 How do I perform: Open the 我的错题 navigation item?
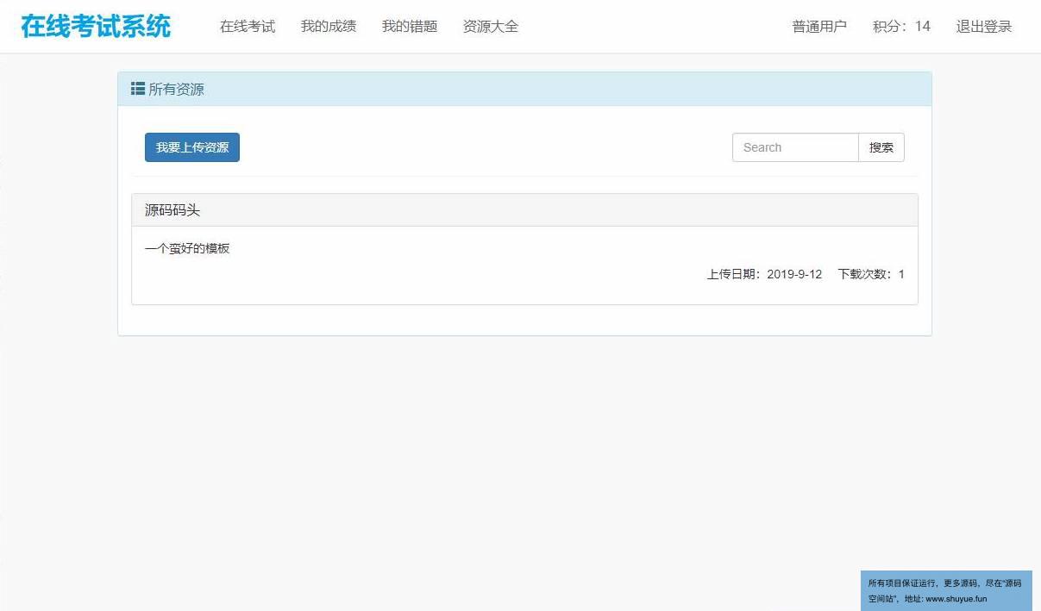click(410, 27)
